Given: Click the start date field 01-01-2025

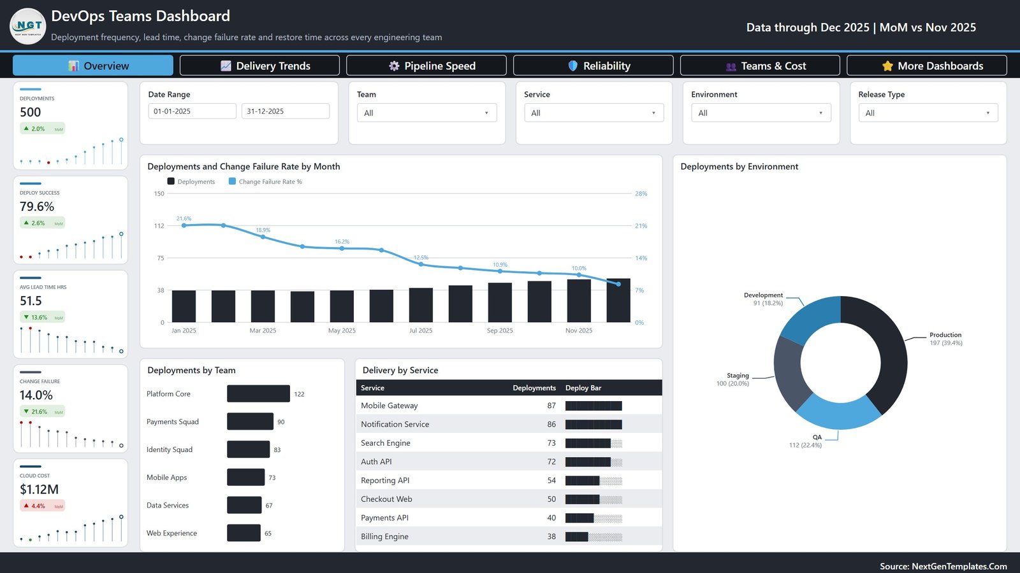Looking at the screenshot, I should 192,111.
